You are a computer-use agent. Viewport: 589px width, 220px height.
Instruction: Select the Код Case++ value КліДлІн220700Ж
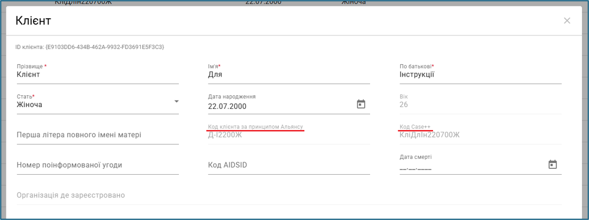(430, 135)
